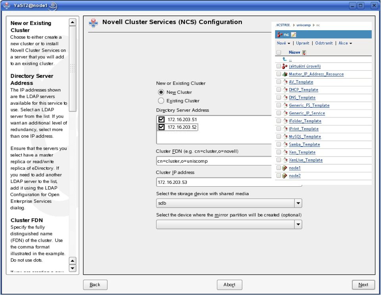Click the Generic_IP_Service icon
Image resolution: width=381 pixels, height=295 pixels.
click(x=285, y=113)
